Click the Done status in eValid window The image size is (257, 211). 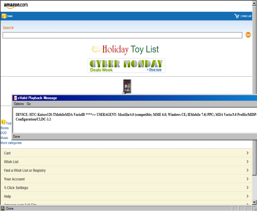(16, 136)
